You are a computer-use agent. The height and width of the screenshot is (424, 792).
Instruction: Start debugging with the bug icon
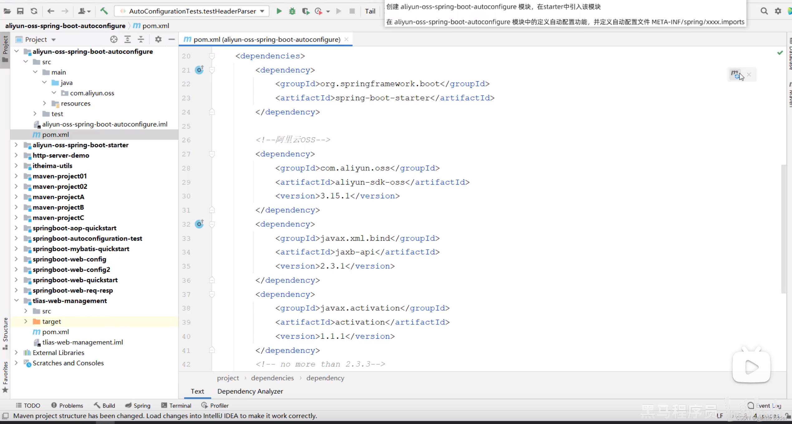click(292, 11)
